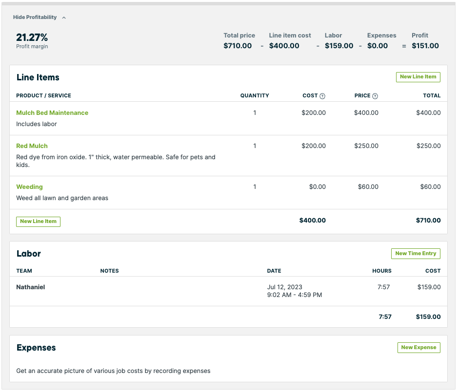Click the chevron next to Hide Profitability
The width and height of the screenshot is (457, 391).
click(64, 18)
